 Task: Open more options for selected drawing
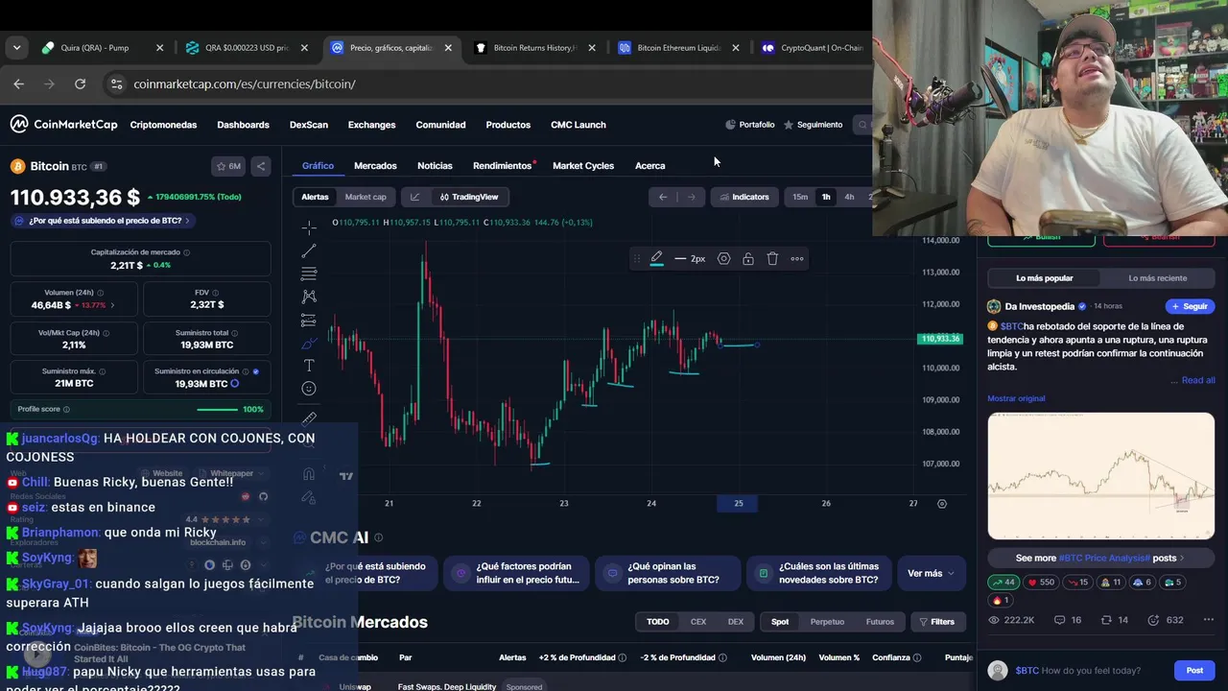point(797,258)
